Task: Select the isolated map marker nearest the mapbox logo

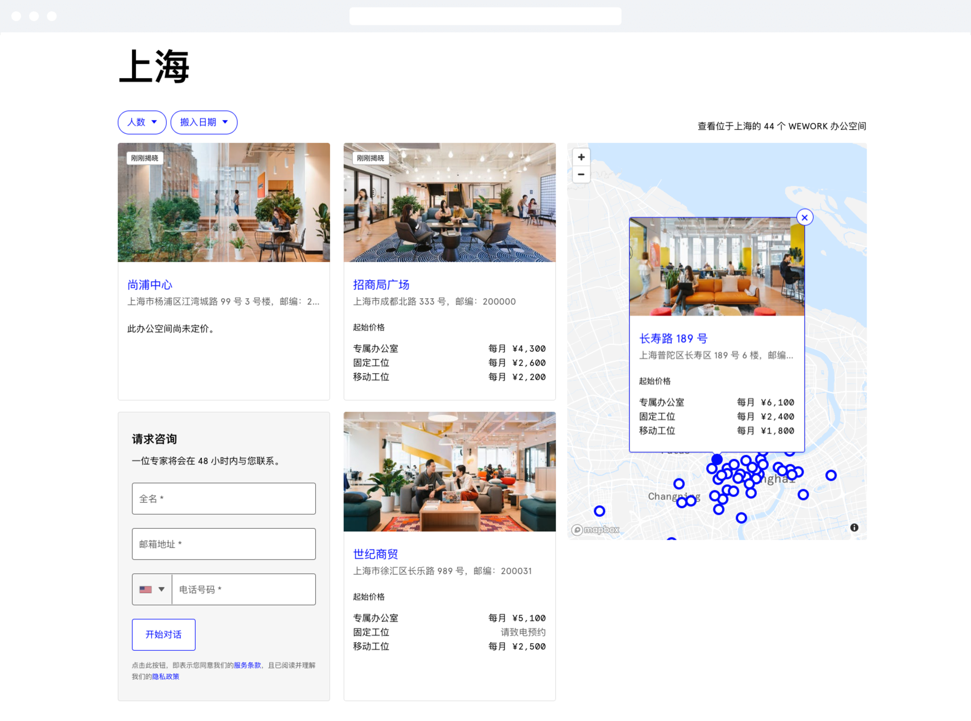Action: (599, 511)
